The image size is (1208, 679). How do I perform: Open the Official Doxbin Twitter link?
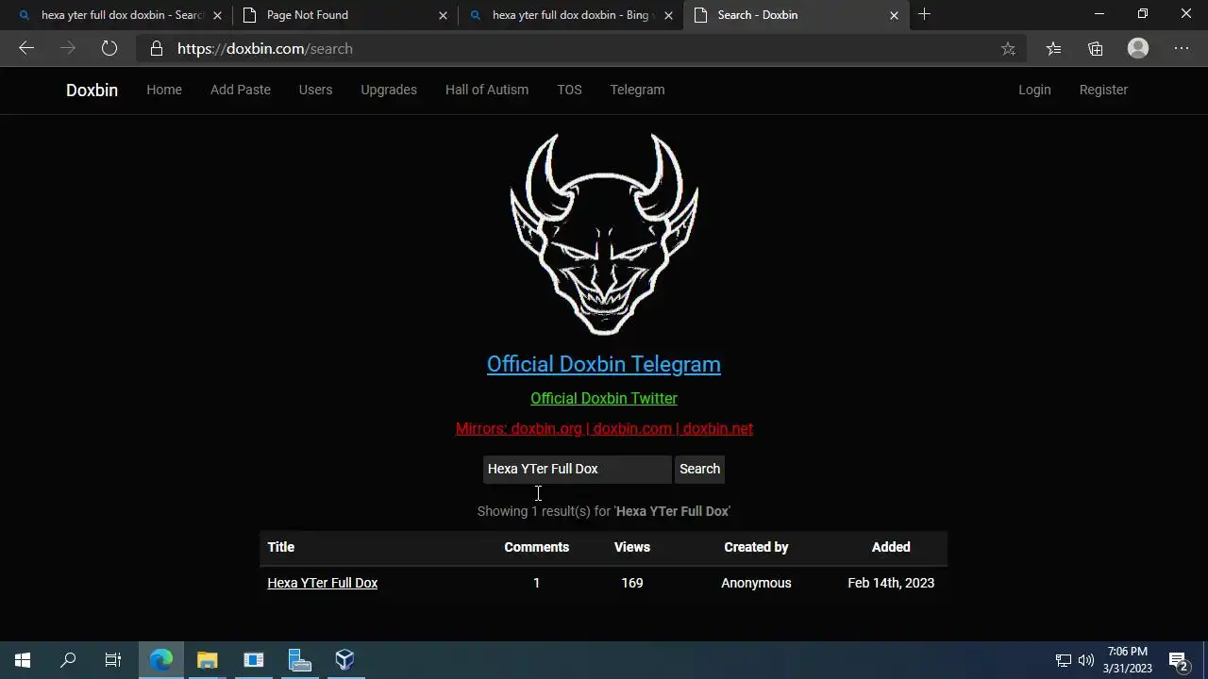604,398
